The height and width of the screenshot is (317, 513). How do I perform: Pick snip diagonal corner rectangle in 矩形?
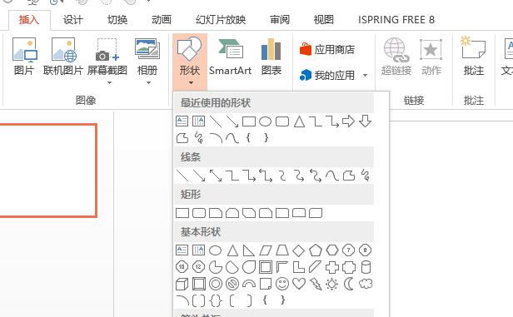[x=249, y=213]
